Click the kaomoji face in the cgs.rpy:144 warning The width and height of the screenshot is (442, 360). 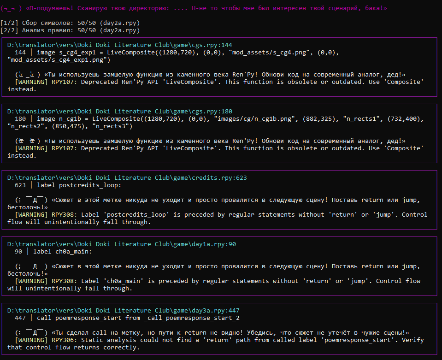tap(28, 75)
